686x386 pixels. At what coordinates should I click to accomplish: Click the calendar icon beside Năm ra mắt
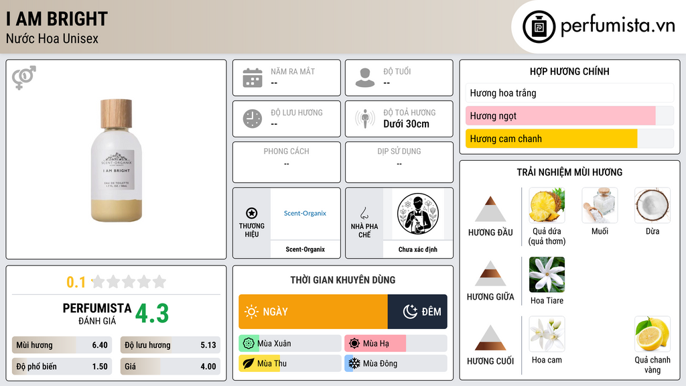coord(253,78)
